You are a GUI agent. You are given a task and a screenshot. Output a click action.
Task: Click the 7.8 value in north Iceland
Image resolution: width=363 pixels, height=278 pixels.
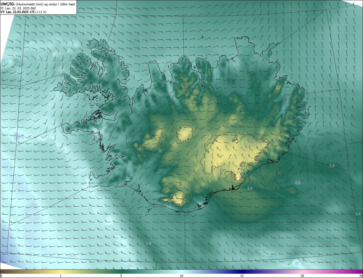tap(235, 64)
